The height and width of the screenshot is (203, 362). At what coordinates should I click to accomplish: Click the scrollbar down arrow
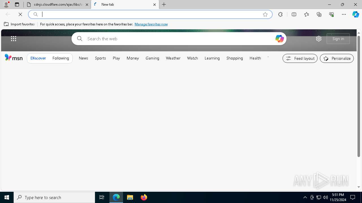coord(359,187)
